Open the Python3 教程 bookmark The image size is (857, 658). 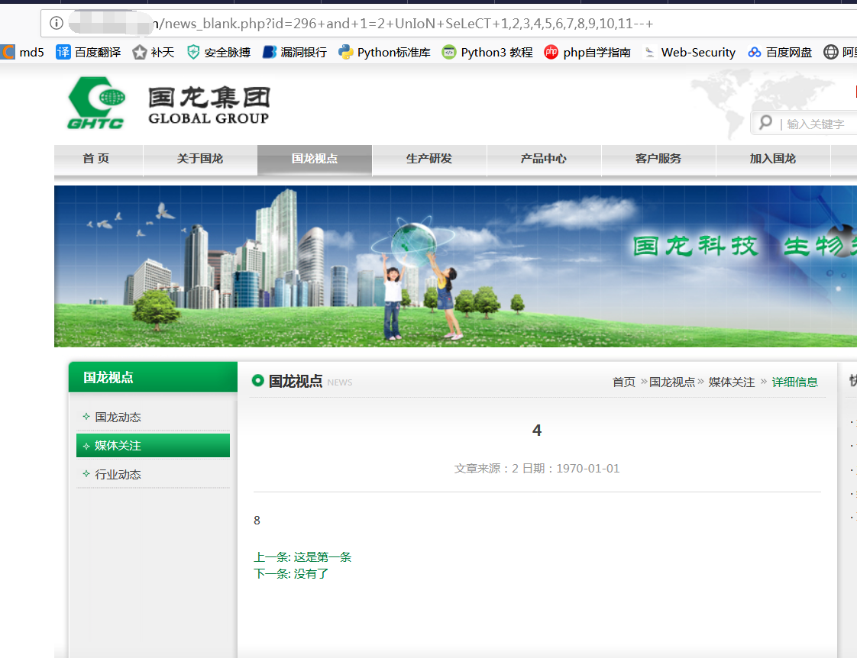point(487,53)
